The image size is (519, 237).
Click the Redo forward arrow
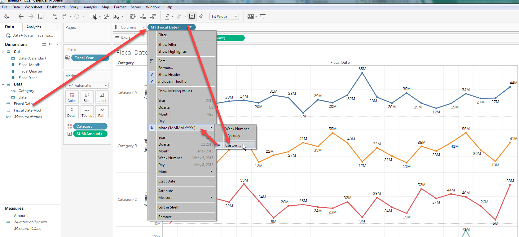coord(31,16)
